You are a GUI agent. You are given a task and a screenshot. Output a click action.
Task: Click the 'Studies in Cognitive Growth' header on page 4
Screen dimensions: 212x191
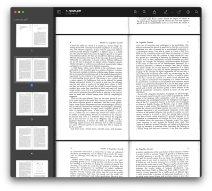click(x=112, y=149)
